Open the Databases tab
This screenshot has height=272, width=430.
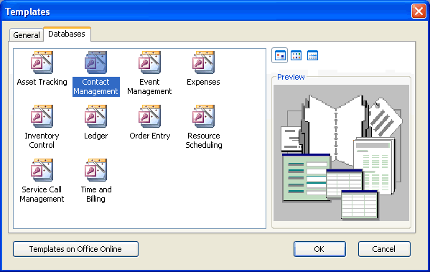pos(67,34)
